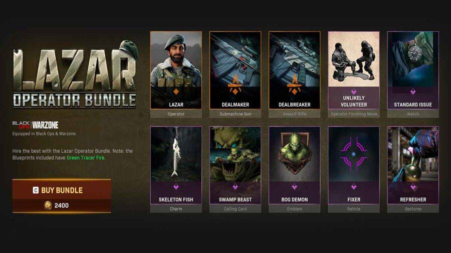This screenshot has width=451, height=253.
Task: Click the Black Ops Warzone logo
Action: coord(36,125)
